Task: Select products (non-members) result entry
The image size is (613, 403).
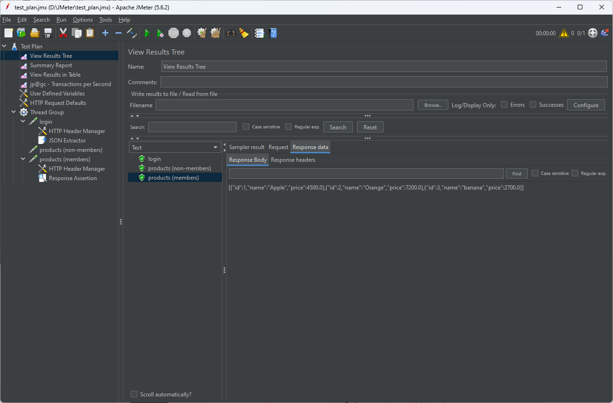Action: 179,168
